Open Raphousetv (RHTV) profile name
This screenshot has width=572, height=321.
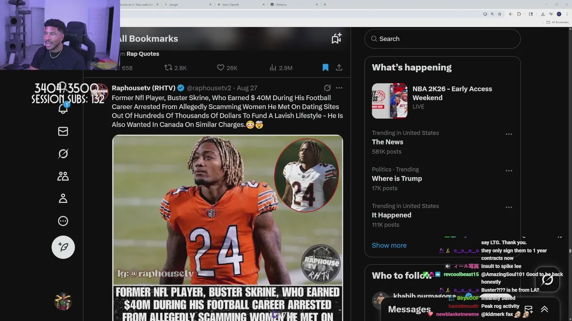pos(144,88)
